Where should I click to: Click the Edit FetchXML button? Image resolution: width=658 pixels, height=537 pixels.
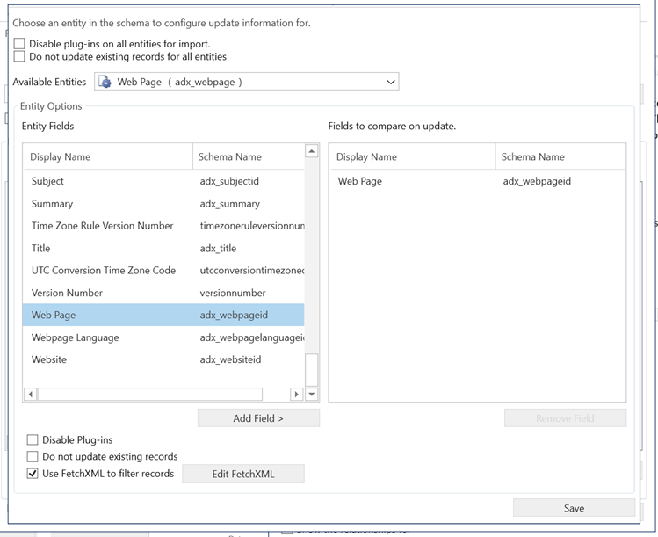243,474
